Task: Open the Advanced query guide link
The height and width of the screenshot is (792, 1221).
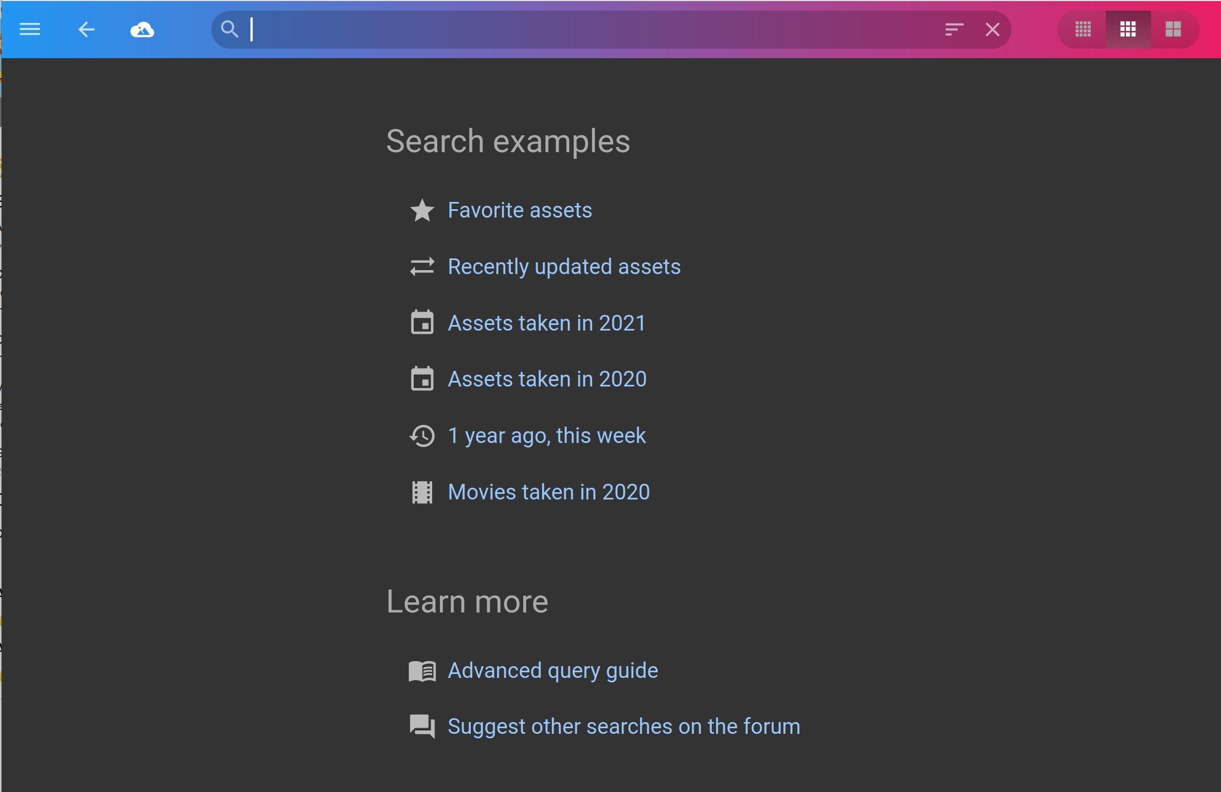Action: click(x=553, y=671)
